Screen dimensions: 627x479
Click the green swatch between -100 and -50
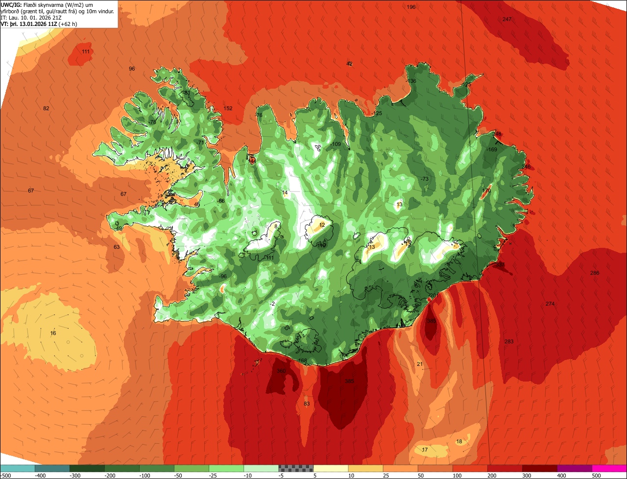tap(156, 468)
